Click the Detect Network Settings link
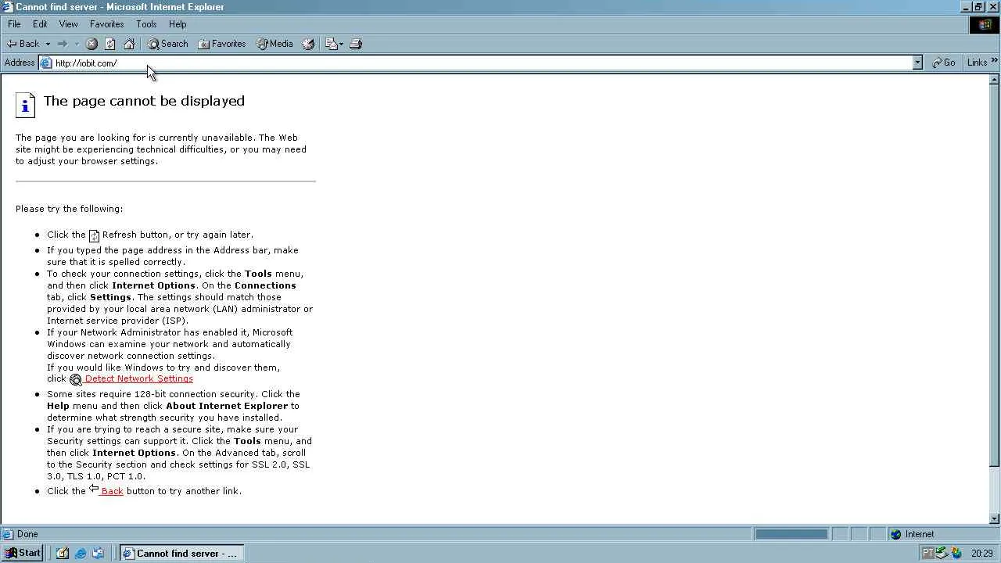1001x563 pixels. (x=138, y=378)
